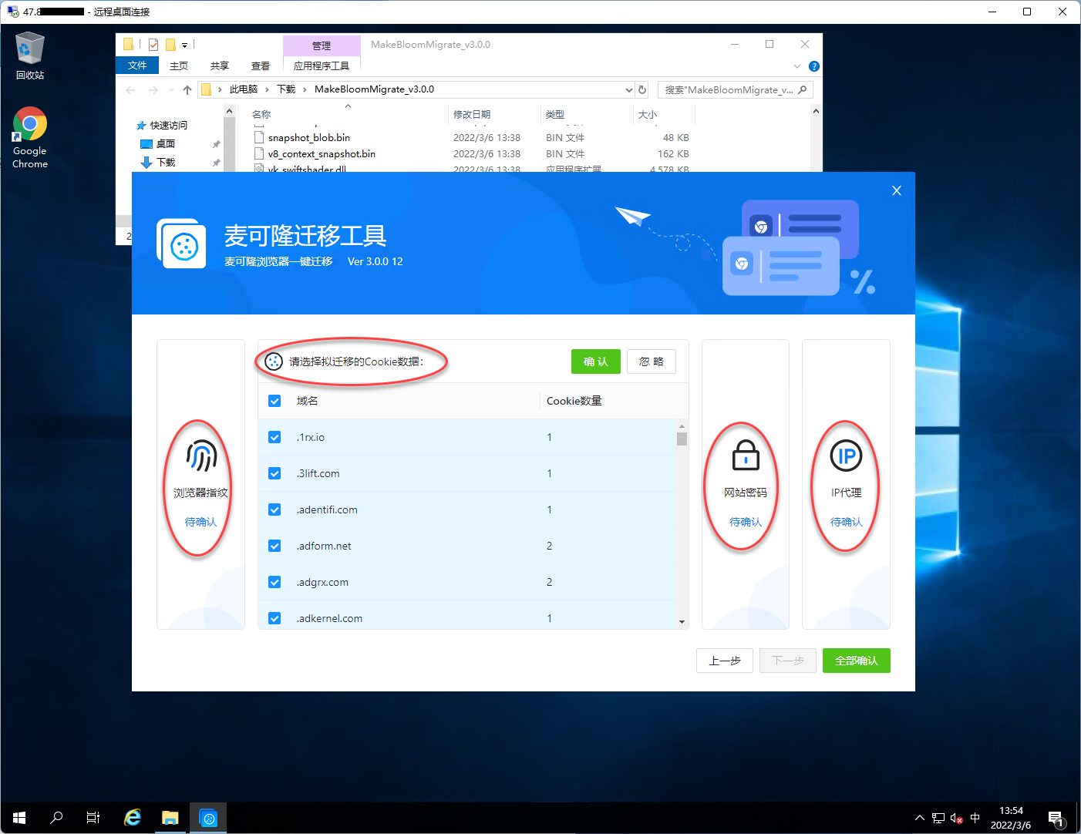This screenshot has height=834, width=1081.
Task: Click the IP proxy icon
Action: (x=846, y=456)
